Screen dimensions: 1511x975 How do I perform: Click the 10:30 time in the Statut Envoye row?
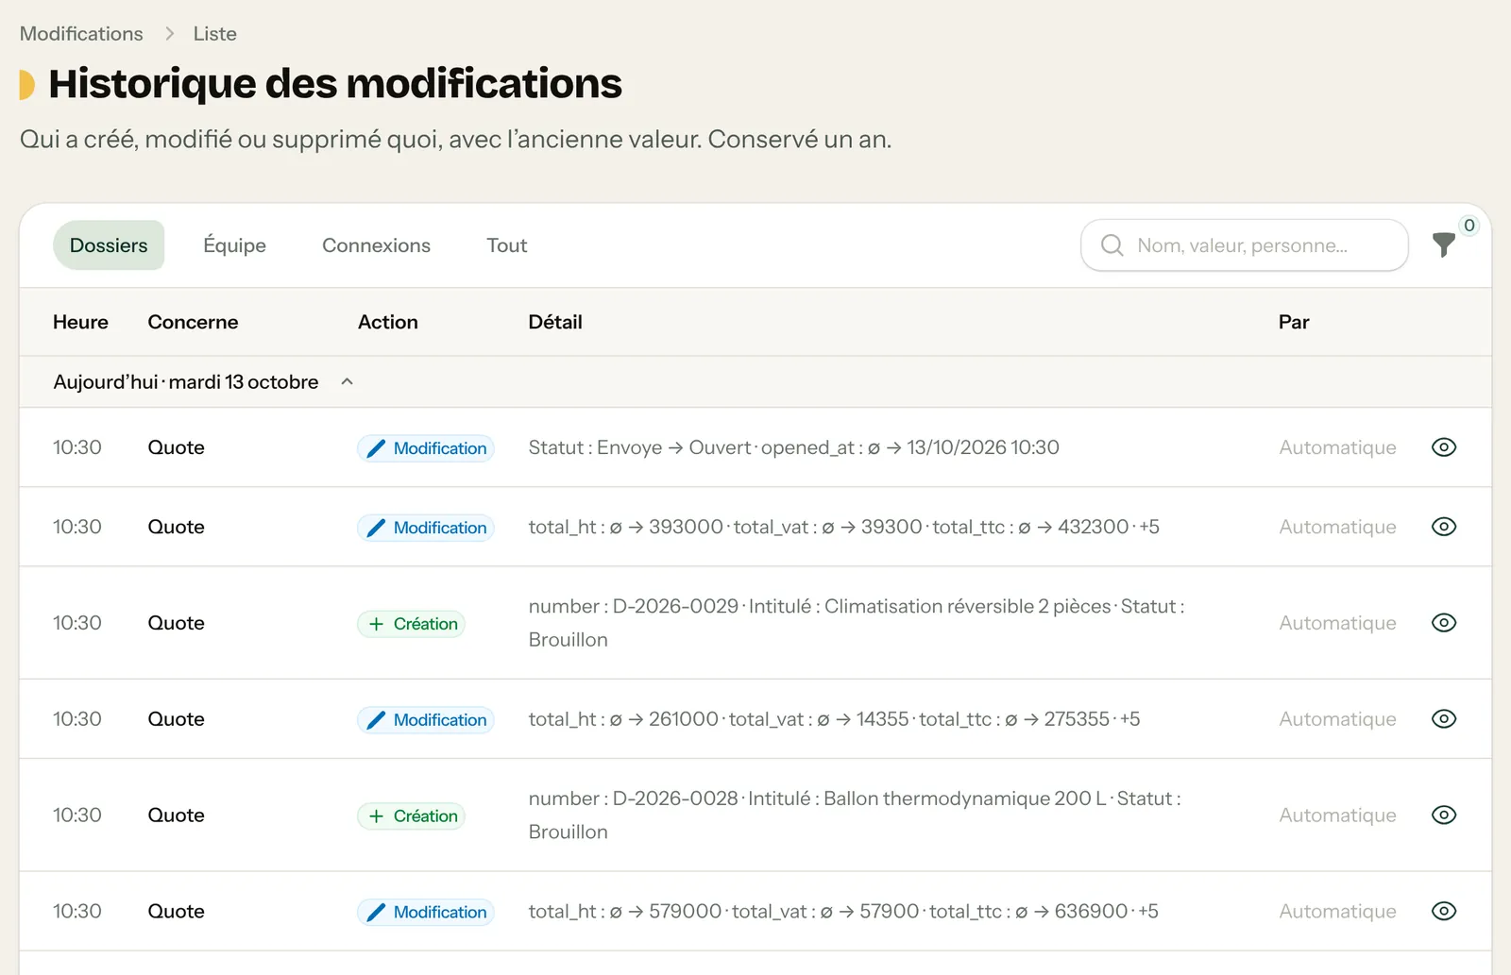pos(77,447)
